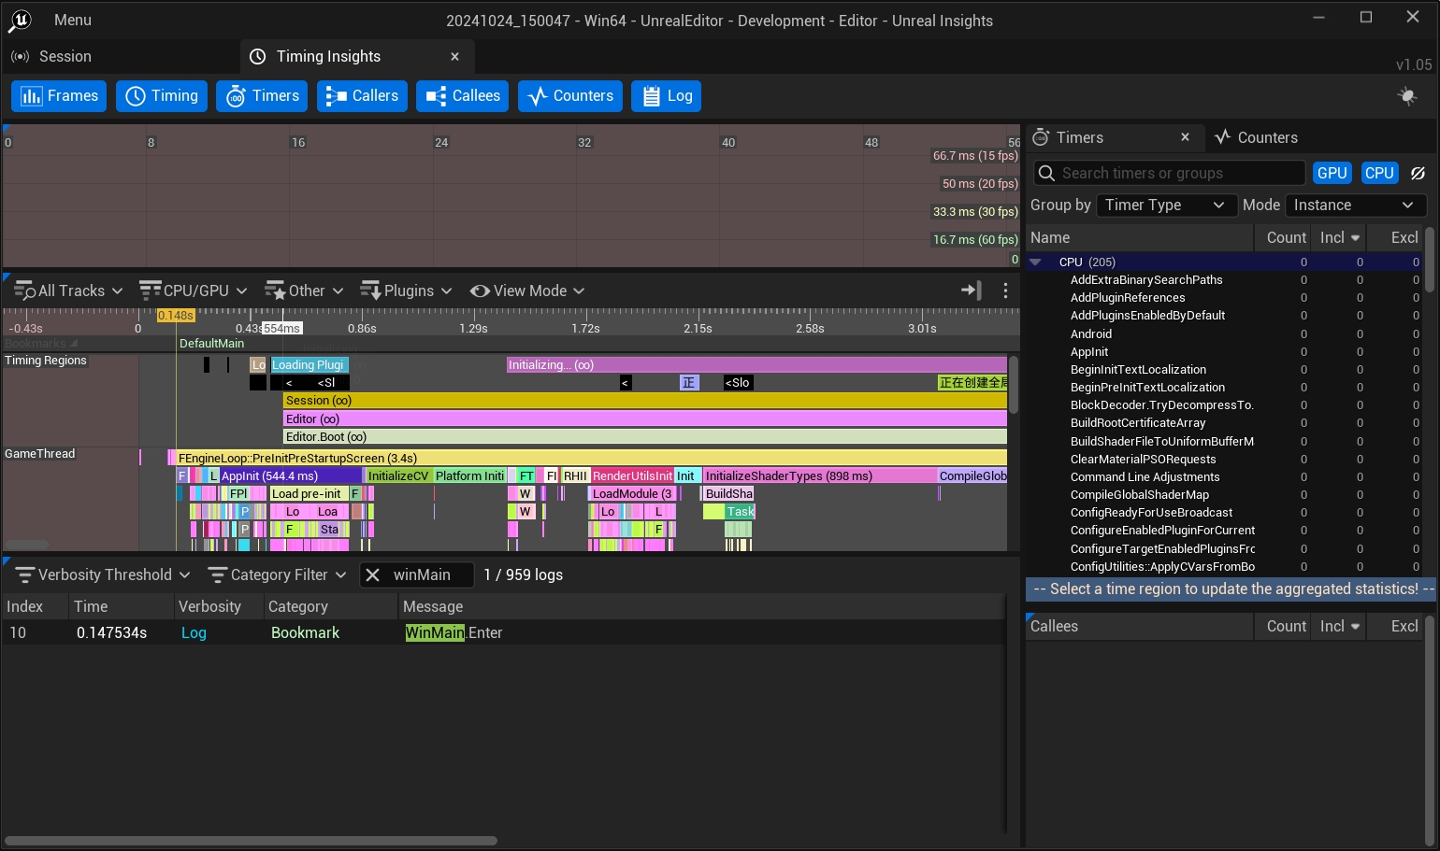Image resolution: width=1440 pixels, height=851 pixels.
Task: Toggle the Timing panel button
Action: tap(162, 96)
